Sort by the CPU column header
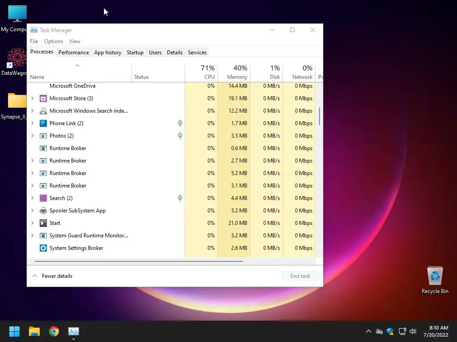 click(x=201, y=72)
